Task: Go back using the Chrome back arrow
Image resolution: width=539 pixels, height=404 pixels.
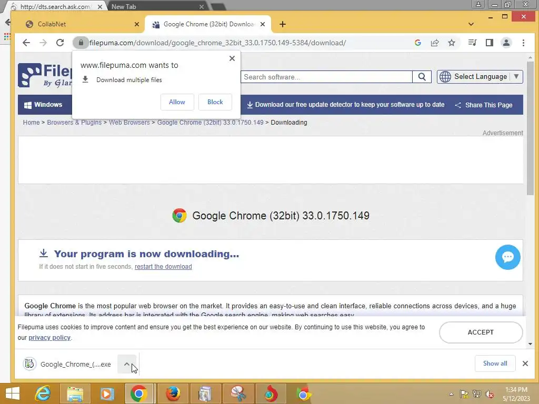Action: [26, 43]
